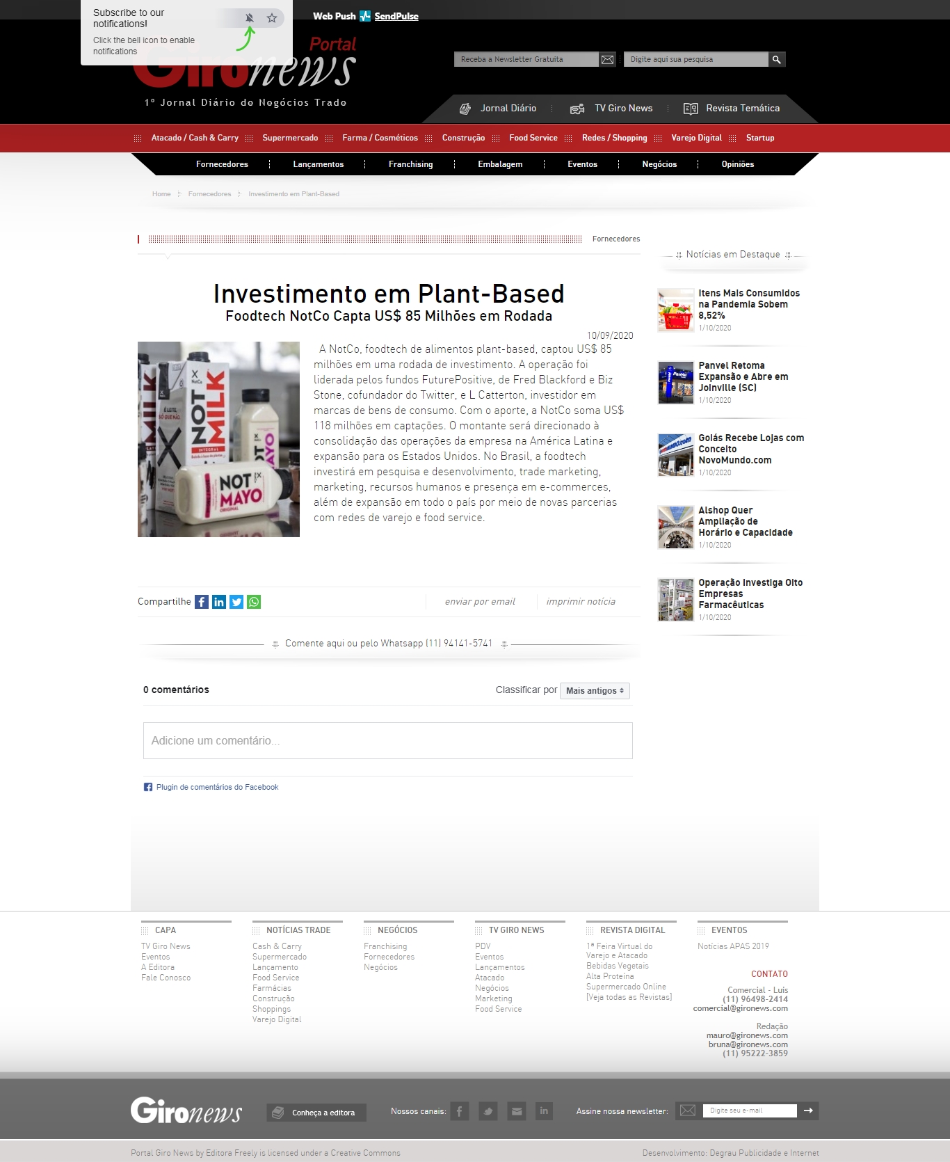Open the Jornal Diário tab
This screenshot has width=950, height=1162.
(x=499, y=109)
